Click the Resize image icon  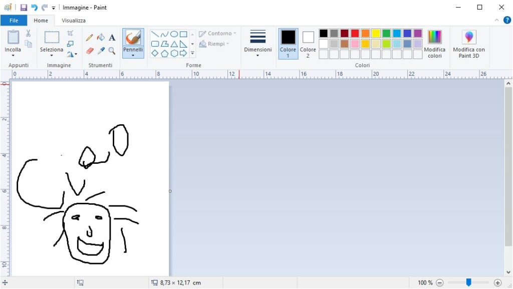point(70,44)
